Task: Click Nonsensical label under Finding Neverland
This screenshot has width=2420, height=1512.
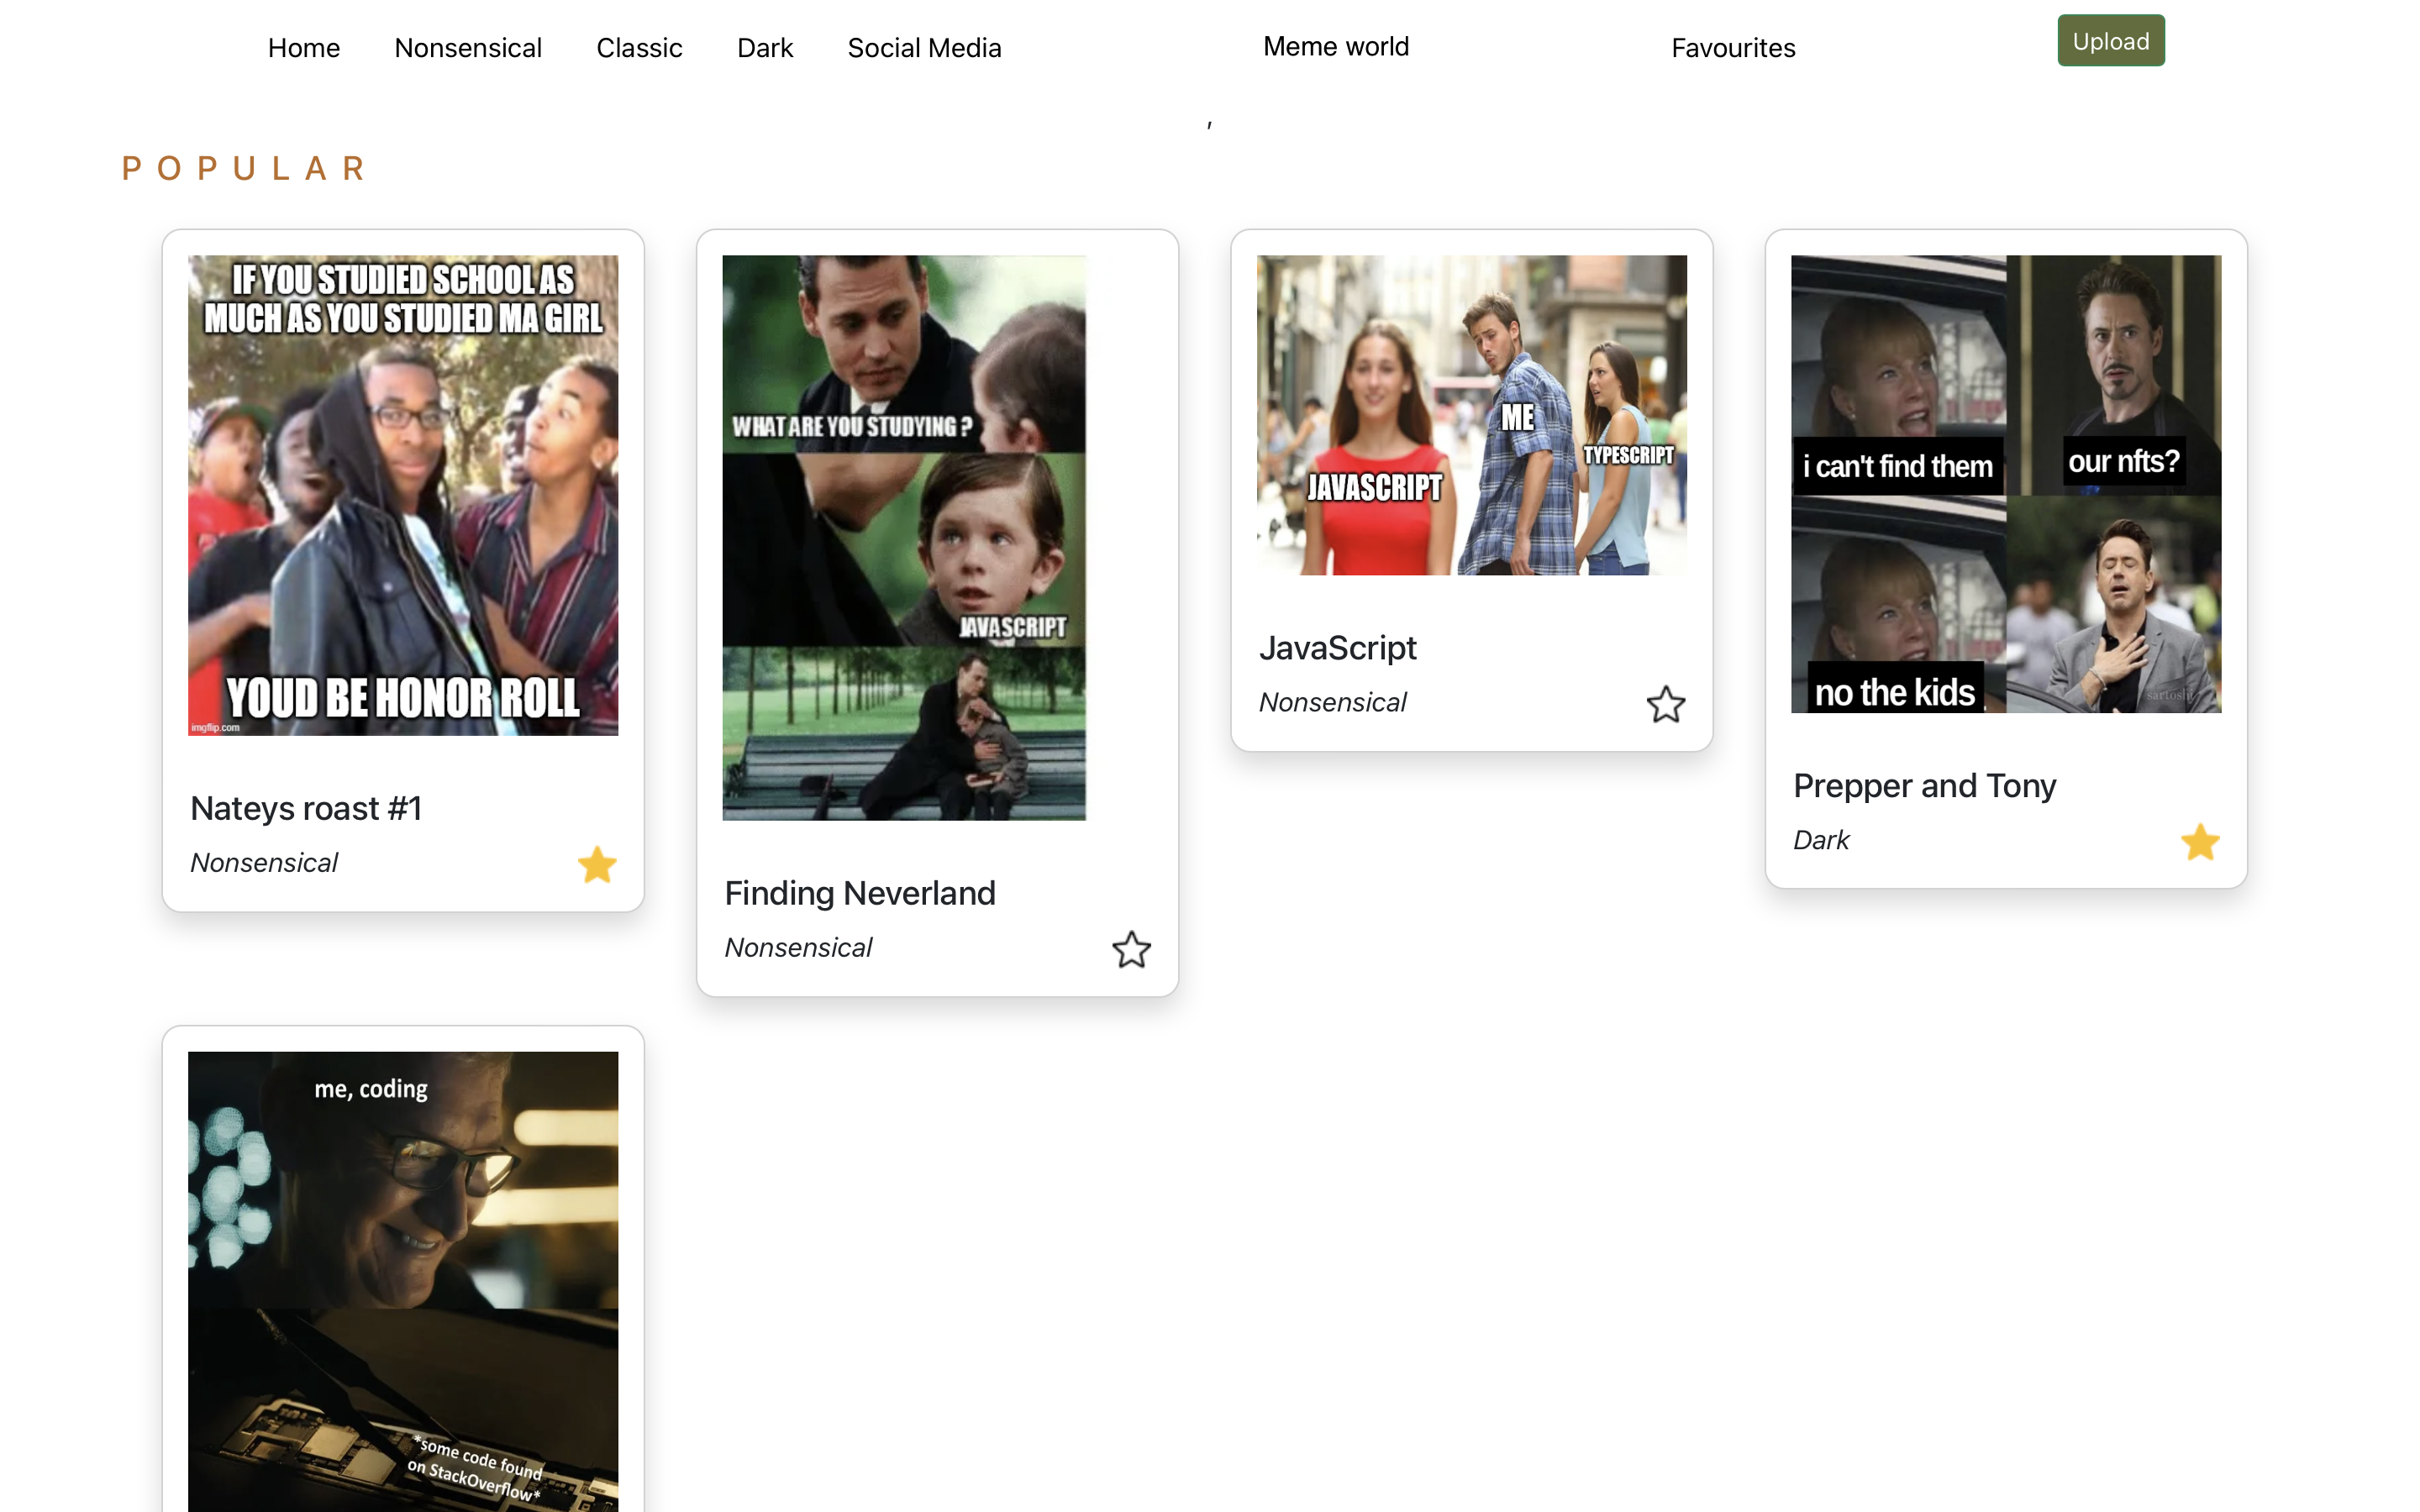Action: [798, 948]
